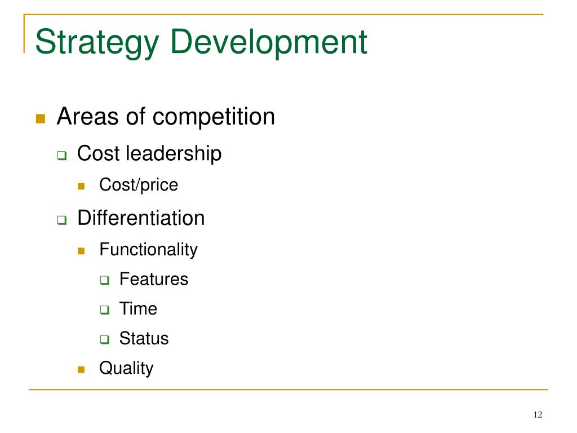This screenshot has height=433, width=577.
Task: Click the gold bullet before Cost/price
Action: tap(81, 186)
